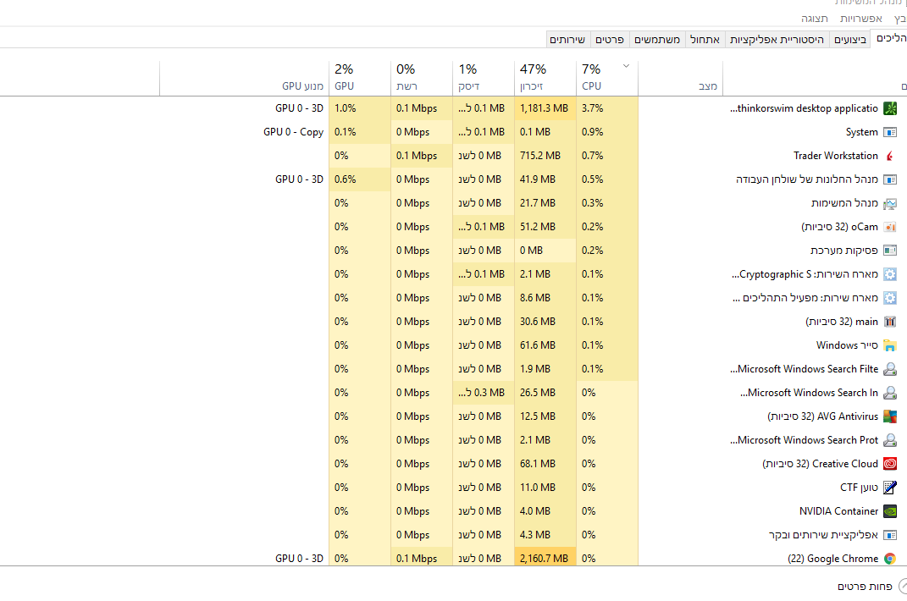Click the NVIDIA Container icon

tap(890, 511)
